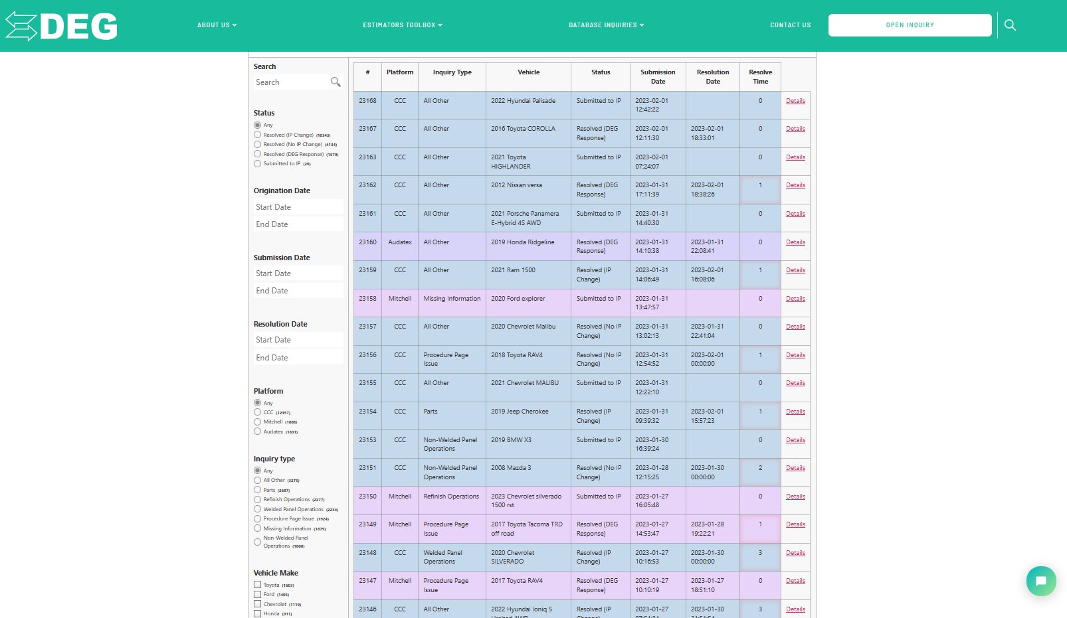Set the Submission Date end date
This screenshot has width=1067, height=618.
click(x=298, y=291)
